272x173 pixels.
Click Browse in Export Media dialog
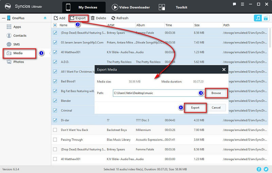(x=216, y=93)
